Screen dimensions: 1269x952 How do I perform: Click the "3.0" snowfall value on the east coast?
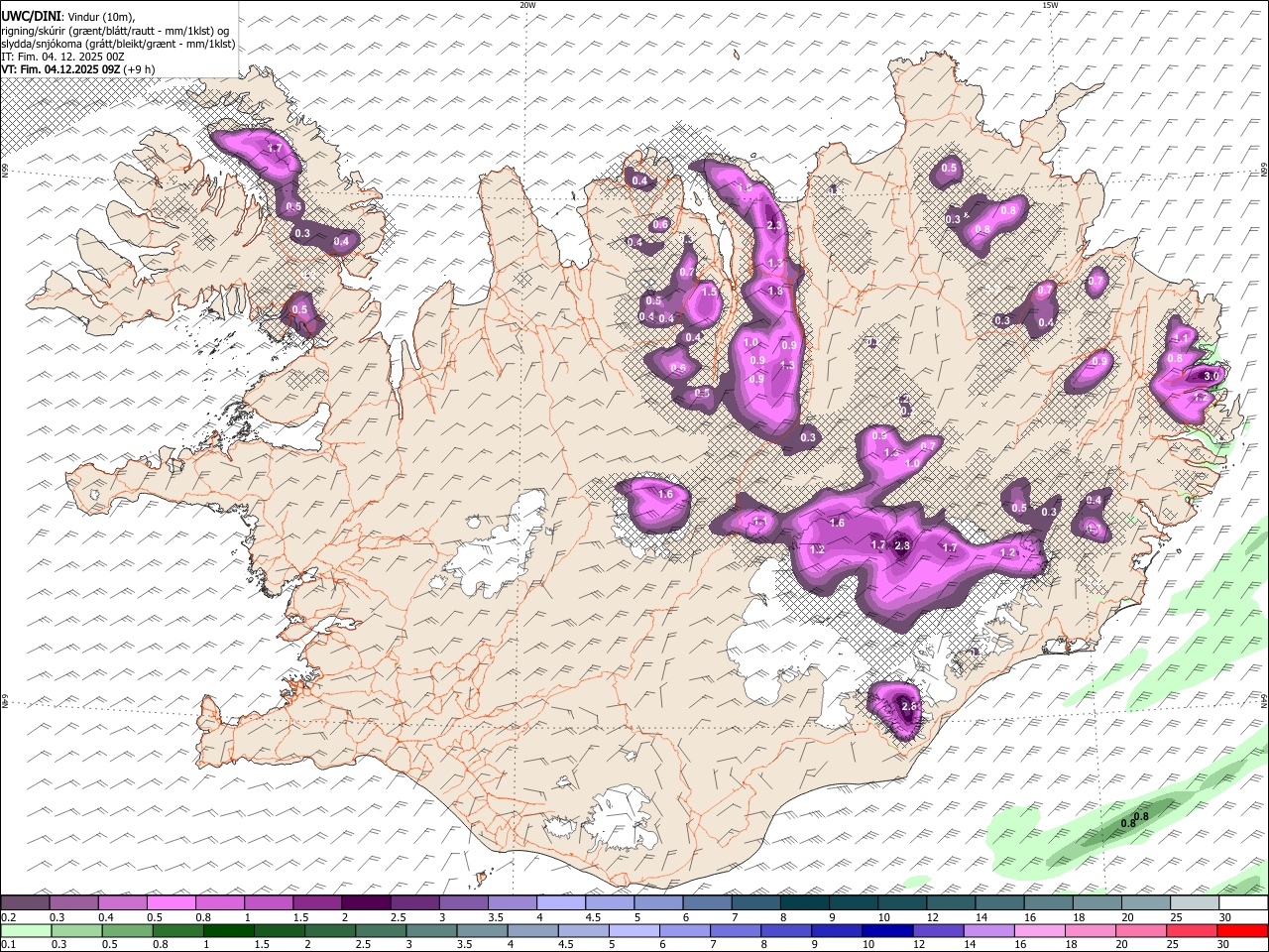coord(1211,377)
